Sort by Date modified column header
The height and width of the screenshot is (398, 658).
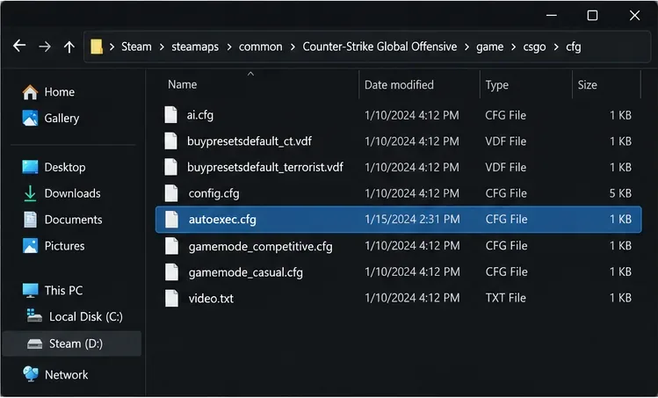pos(399,85)
